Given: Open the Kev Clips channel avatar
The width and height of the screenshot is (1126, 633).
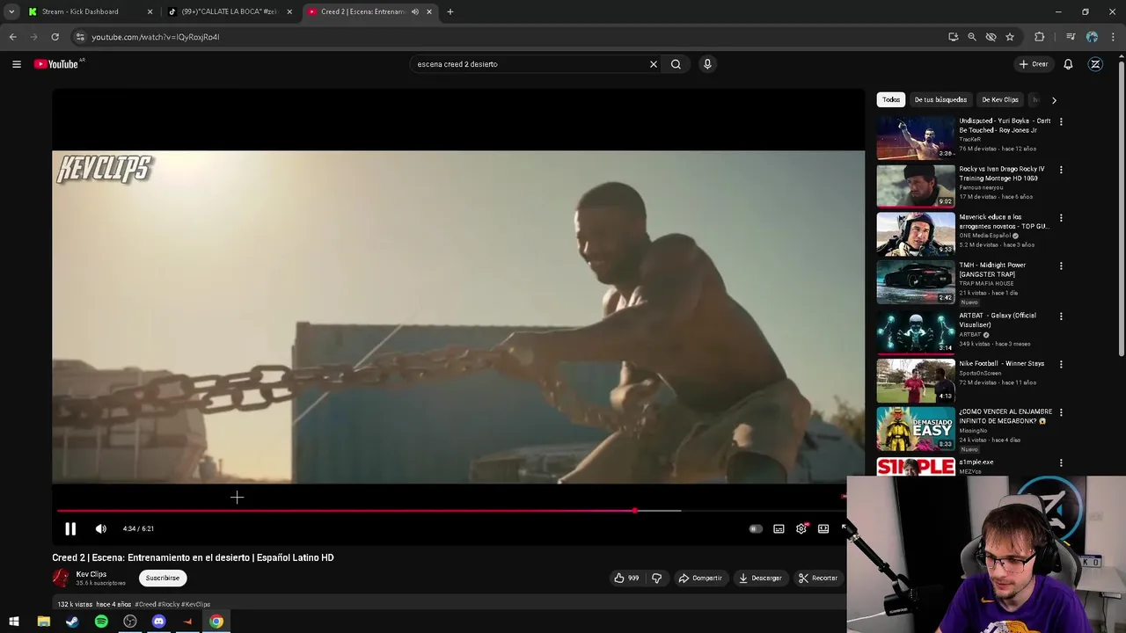Looking at the screenshot, I should click(x=61, y=578).
